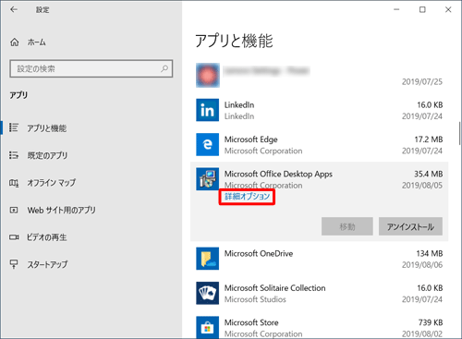The image size is (462, 339).
Task: Open アプリと機能 page label
Action: (x=47, y=127)
